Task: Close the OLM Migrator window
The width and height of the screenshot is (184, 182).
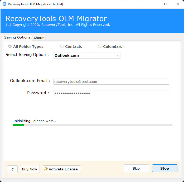Action: pyautogui.click(x=178, y=4)
